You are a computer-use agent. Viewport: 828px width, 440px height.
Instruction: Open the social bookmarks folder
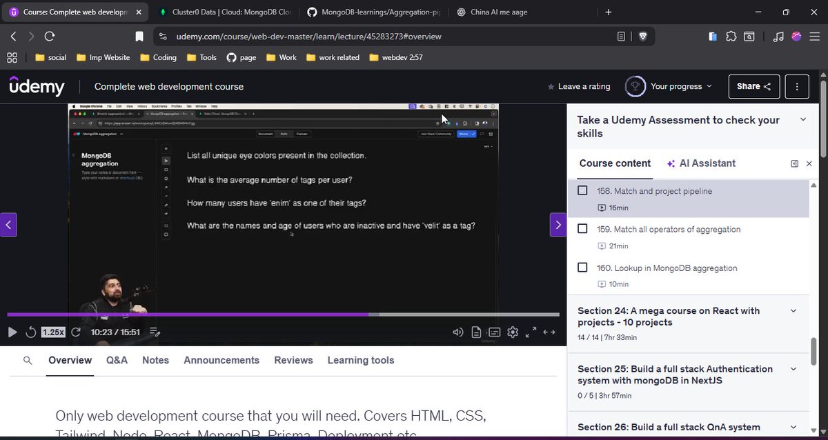(x=50, y=57)
